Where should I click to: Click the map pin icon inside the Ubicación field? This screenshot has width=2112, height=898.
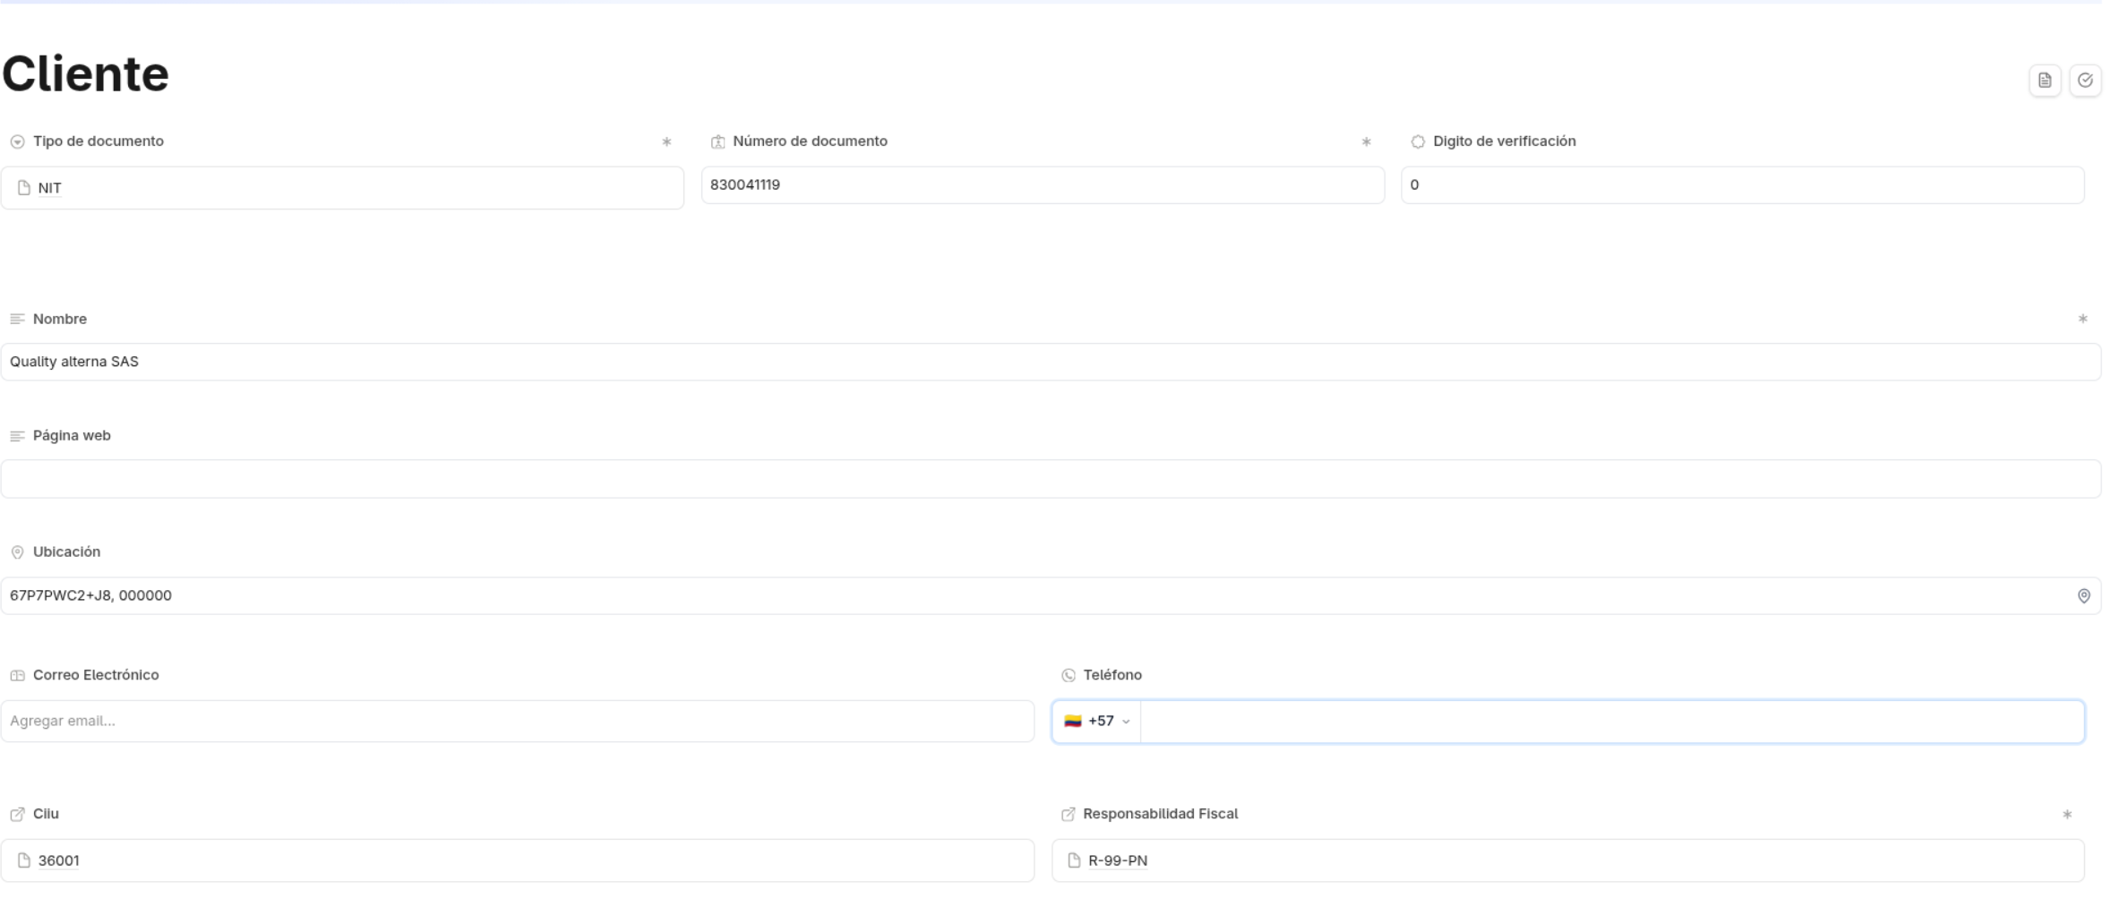(2083, 596)
